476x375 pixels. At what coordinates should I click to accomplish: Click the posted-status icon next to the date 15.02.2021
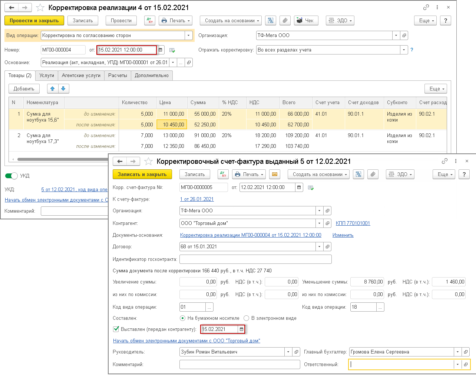[172, 50]
